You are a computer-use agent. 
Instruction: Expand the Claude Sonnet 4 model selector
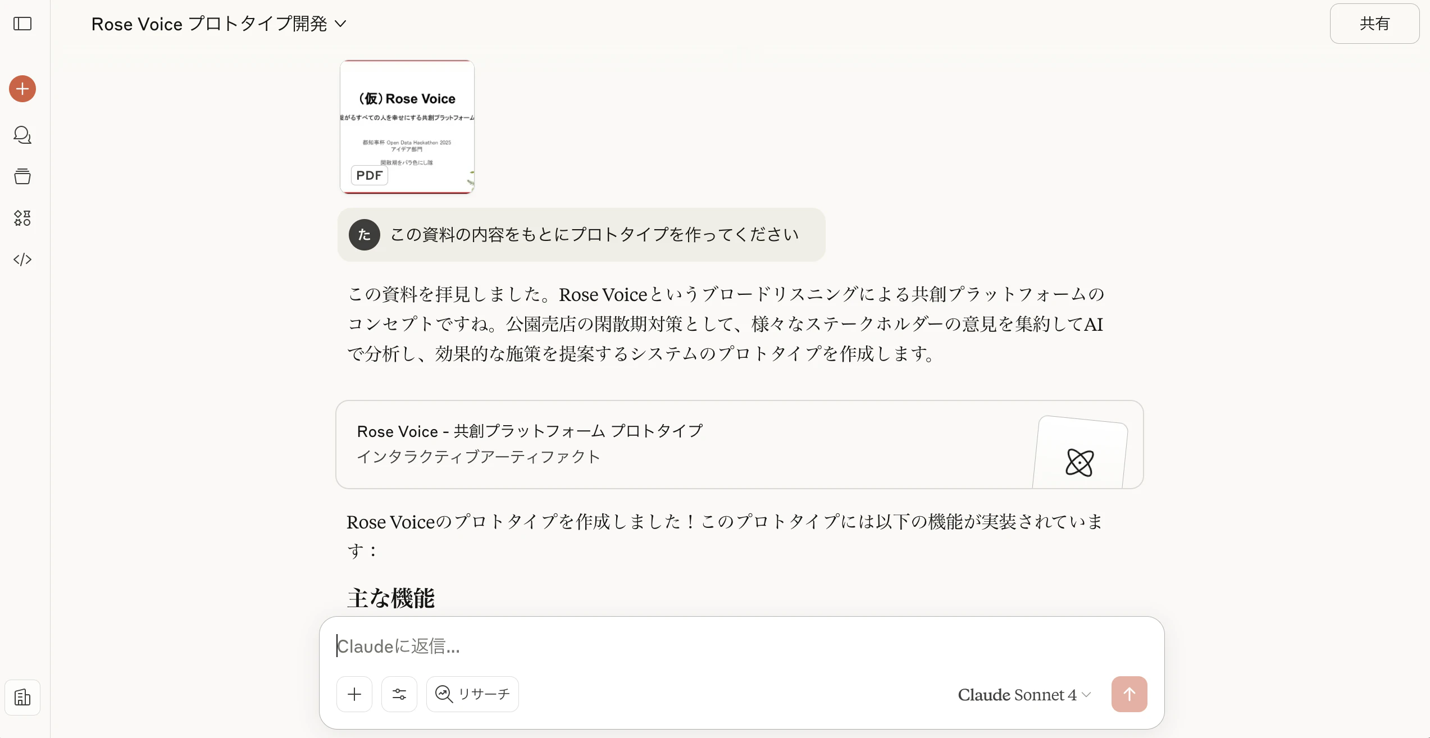[x=1024, y=695]
